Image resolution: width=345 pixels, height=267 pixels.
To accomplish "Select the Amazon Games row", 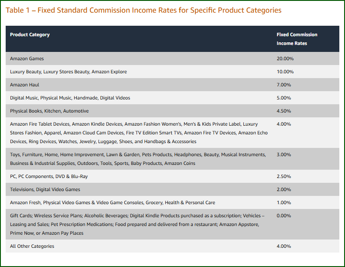I will pyautogui.click(x=172, y=58).
